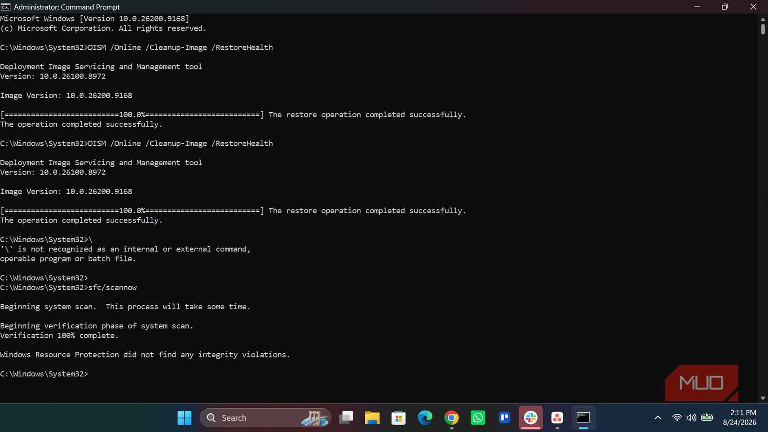Open Microsoft Store from the taskbar

point(398,418)
